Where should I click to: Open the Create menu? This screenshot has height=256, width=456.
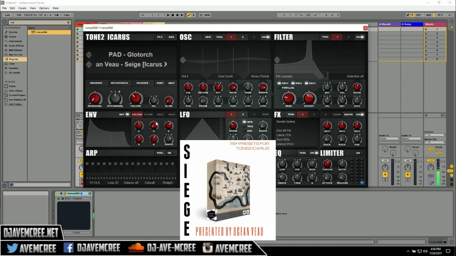tap(22, 8)
